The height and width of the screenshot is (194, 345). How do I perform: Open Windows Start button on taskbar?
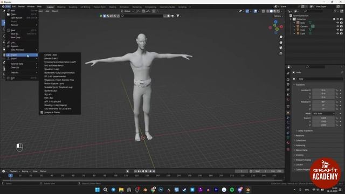click(x=97, y=190)
